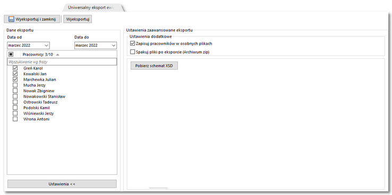Select the Ostrowski Tadeusz name text
This screenshot has height=195, width=392.
point(40,102)
